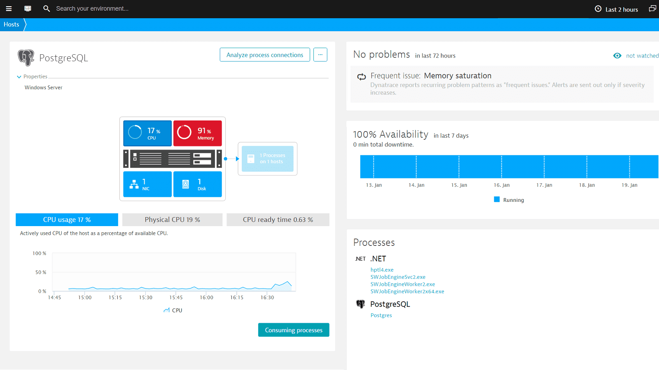Click the not watched label
659x370 pixels.
(642, 55)
